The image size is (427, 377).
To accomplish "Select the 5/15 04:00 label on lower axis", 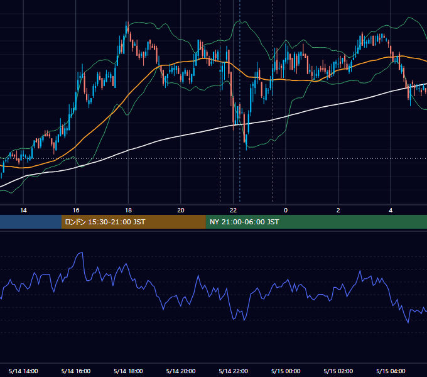I will click(391, 371).
